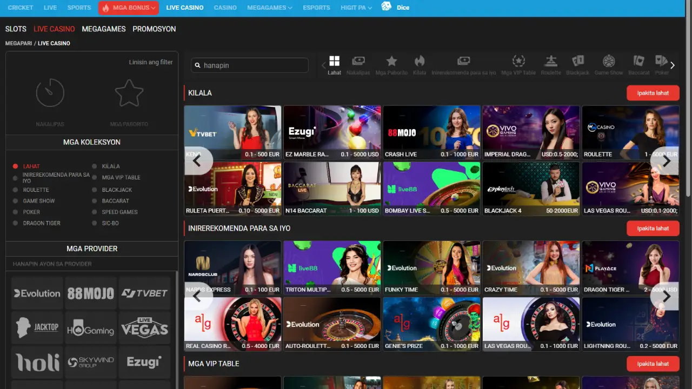Screen dimensions: 692x389
Task: Open the Promosyon tab
Action: click(x=154, y=29)
